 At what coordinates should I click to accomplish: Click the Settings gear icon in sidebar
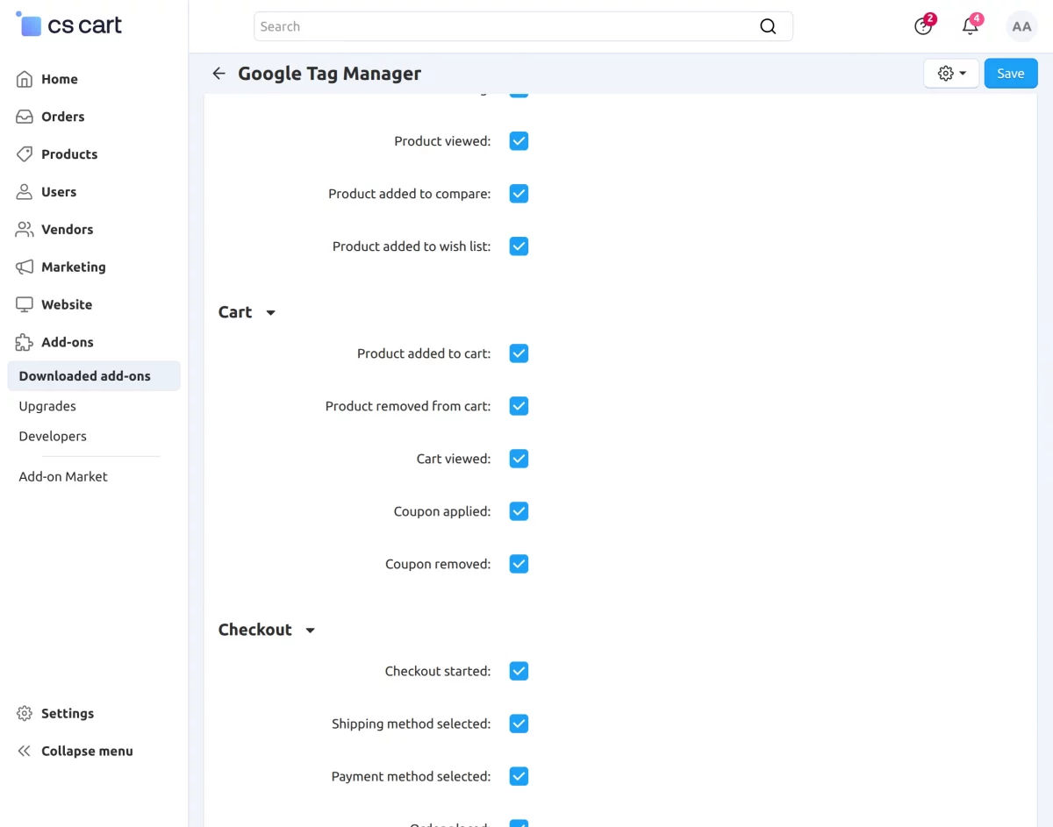(25, 714)
